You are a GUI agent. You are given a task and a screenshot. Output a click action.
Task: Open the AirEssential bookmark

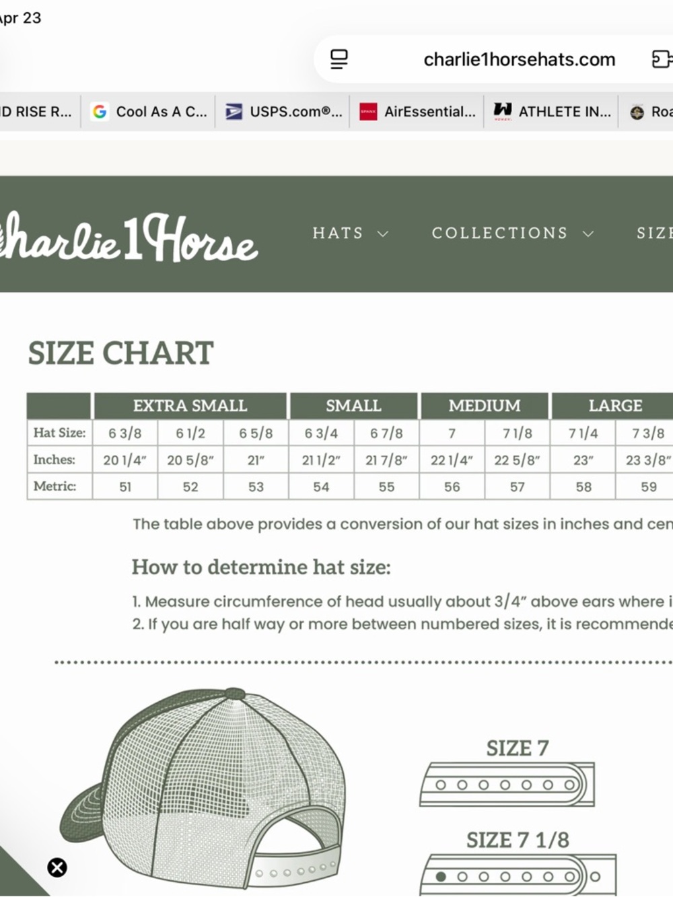[x=417, y=112]
